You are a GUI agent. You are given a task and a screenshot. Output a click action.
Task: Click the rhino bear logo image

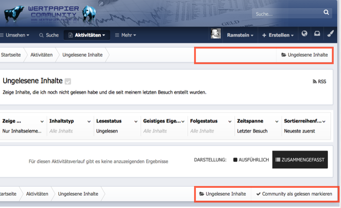89,13
